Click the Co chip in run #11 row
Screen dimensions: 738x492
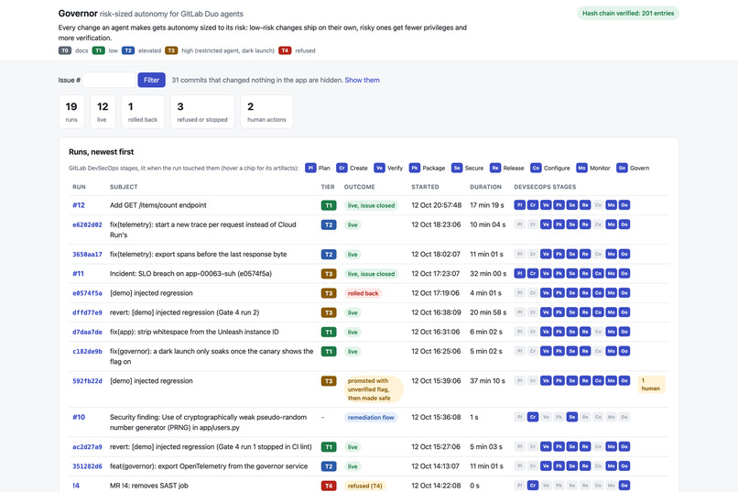598,274
